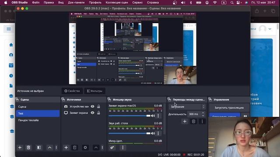The height and width of the screenshot is (157, 280).
Task: Adjust the Захват экрана macOS volume slider
Action: 129,116
